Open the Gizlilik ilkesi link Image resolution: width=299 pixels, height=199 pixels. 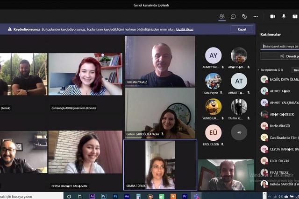185,29
